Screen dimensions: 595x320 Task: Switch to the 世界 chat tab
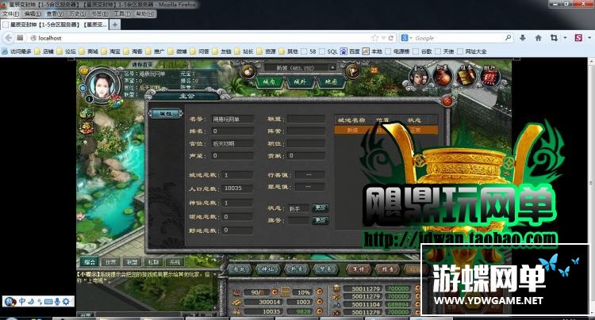point(111,261)
